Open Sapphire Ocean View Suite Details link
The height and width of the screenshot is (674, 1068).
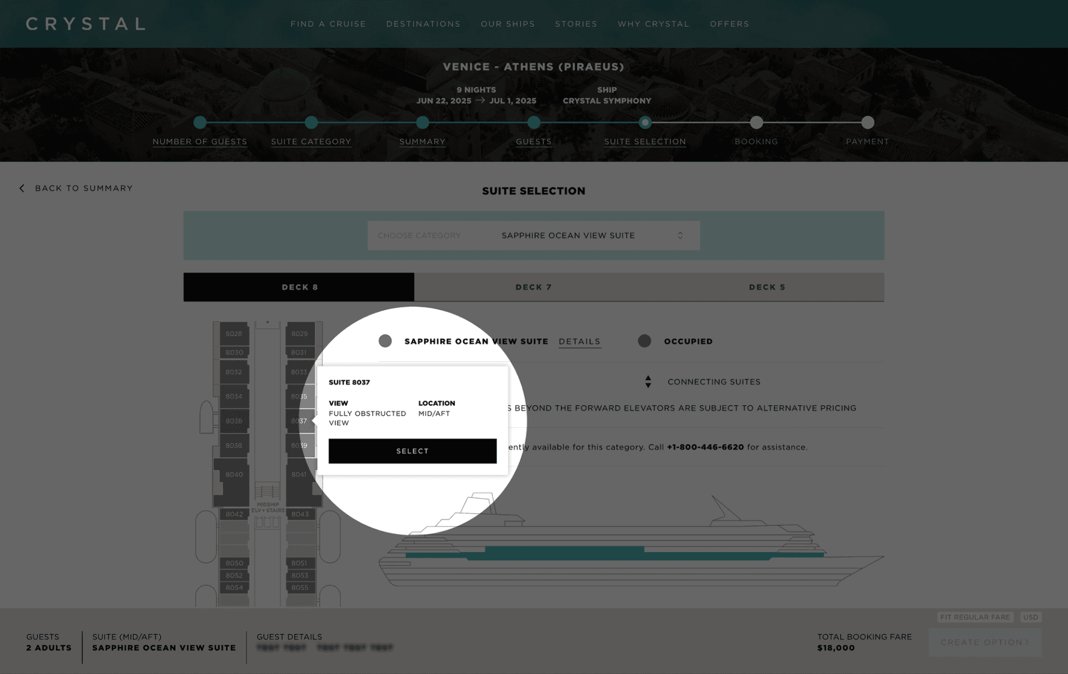[579, 341]
